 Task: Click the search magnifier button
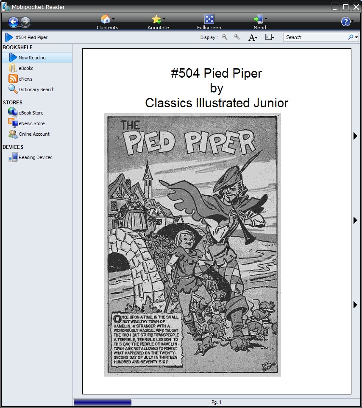click(x=351, y=37)
